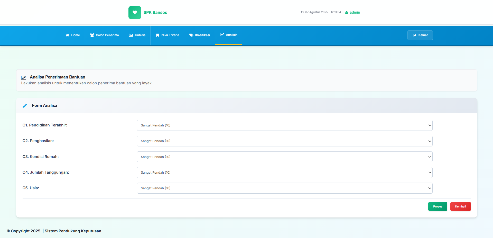Open the C5 Usia dropdown

pyautogui.click(x=285, y=188)
